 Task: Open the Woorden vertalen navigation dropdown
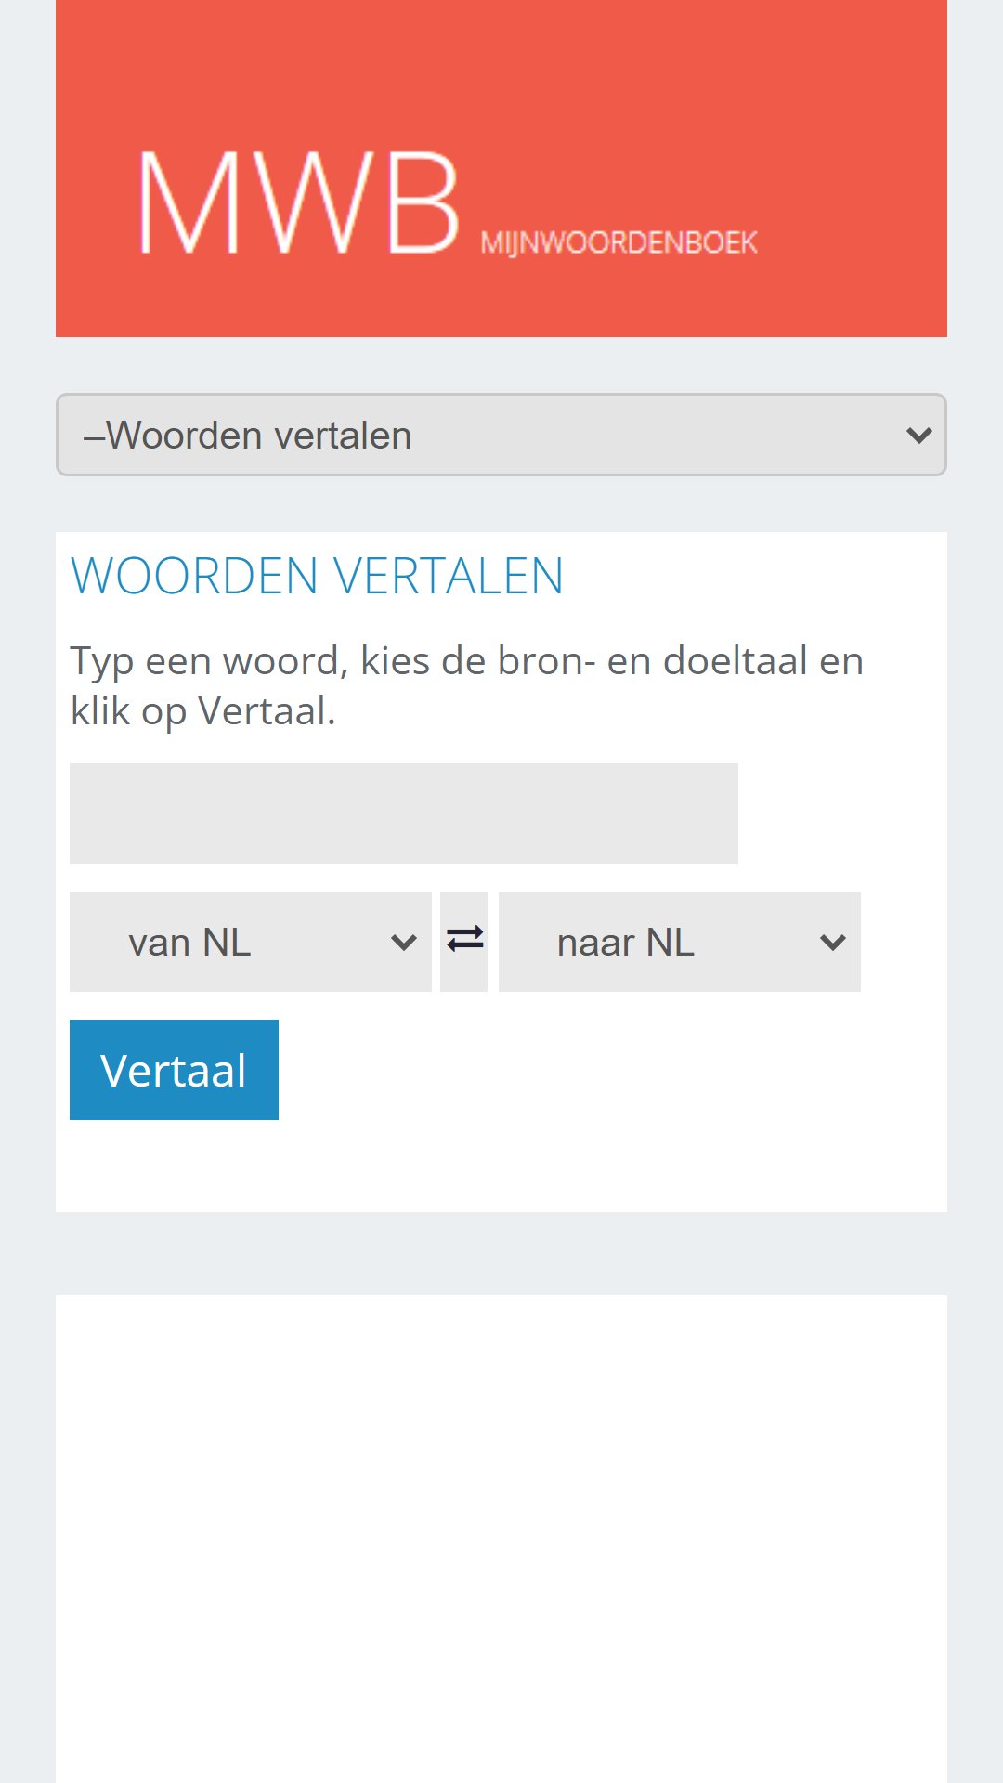pyautogui.click(x=501, y=435)
